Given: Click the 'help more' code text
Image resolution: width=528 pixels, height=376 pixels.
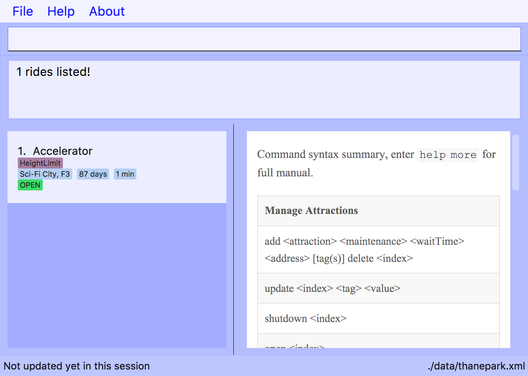Looking at the screenshot, I should 448,155.
